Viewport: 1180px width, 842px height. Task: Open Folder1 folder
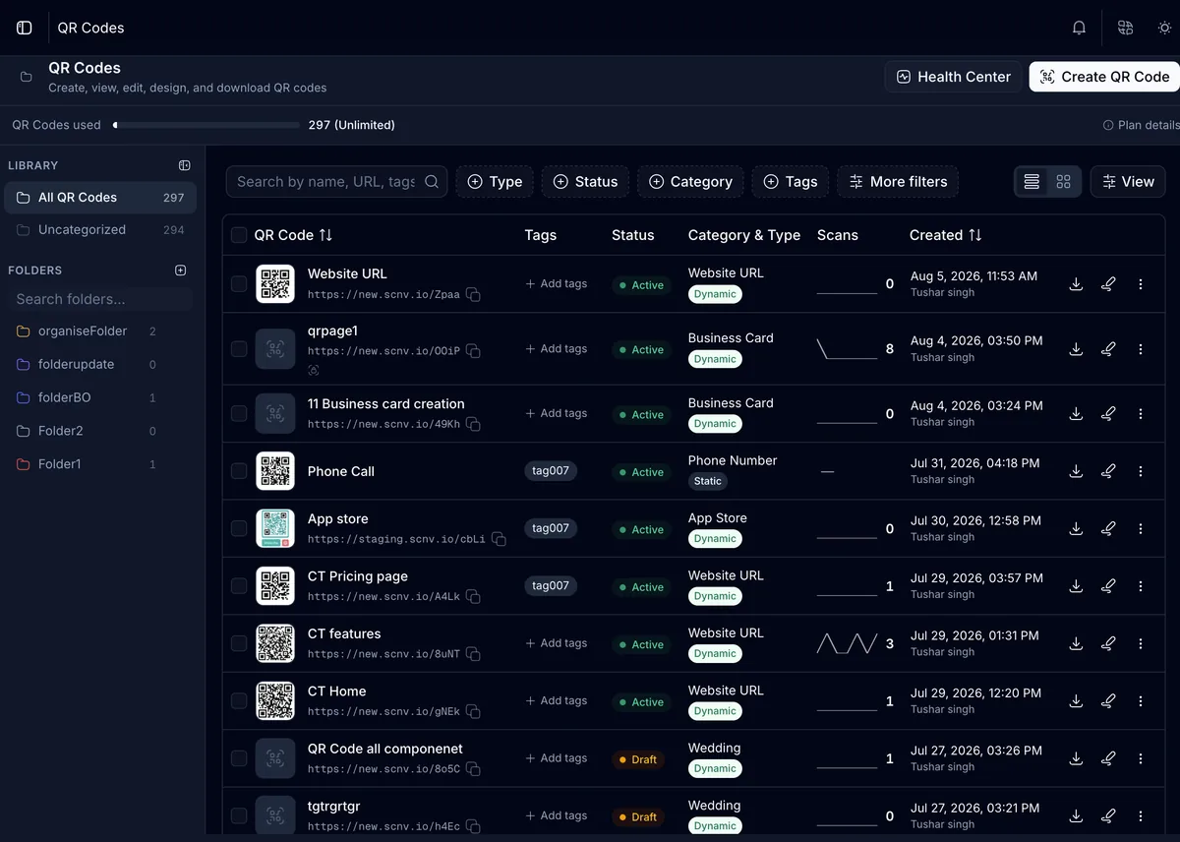(x=100, y=464)
